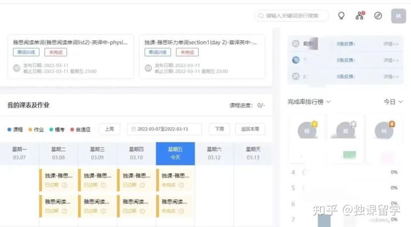Click the first feedback row avatar icon
The image size is (411, 227).
tap(296, 44)
